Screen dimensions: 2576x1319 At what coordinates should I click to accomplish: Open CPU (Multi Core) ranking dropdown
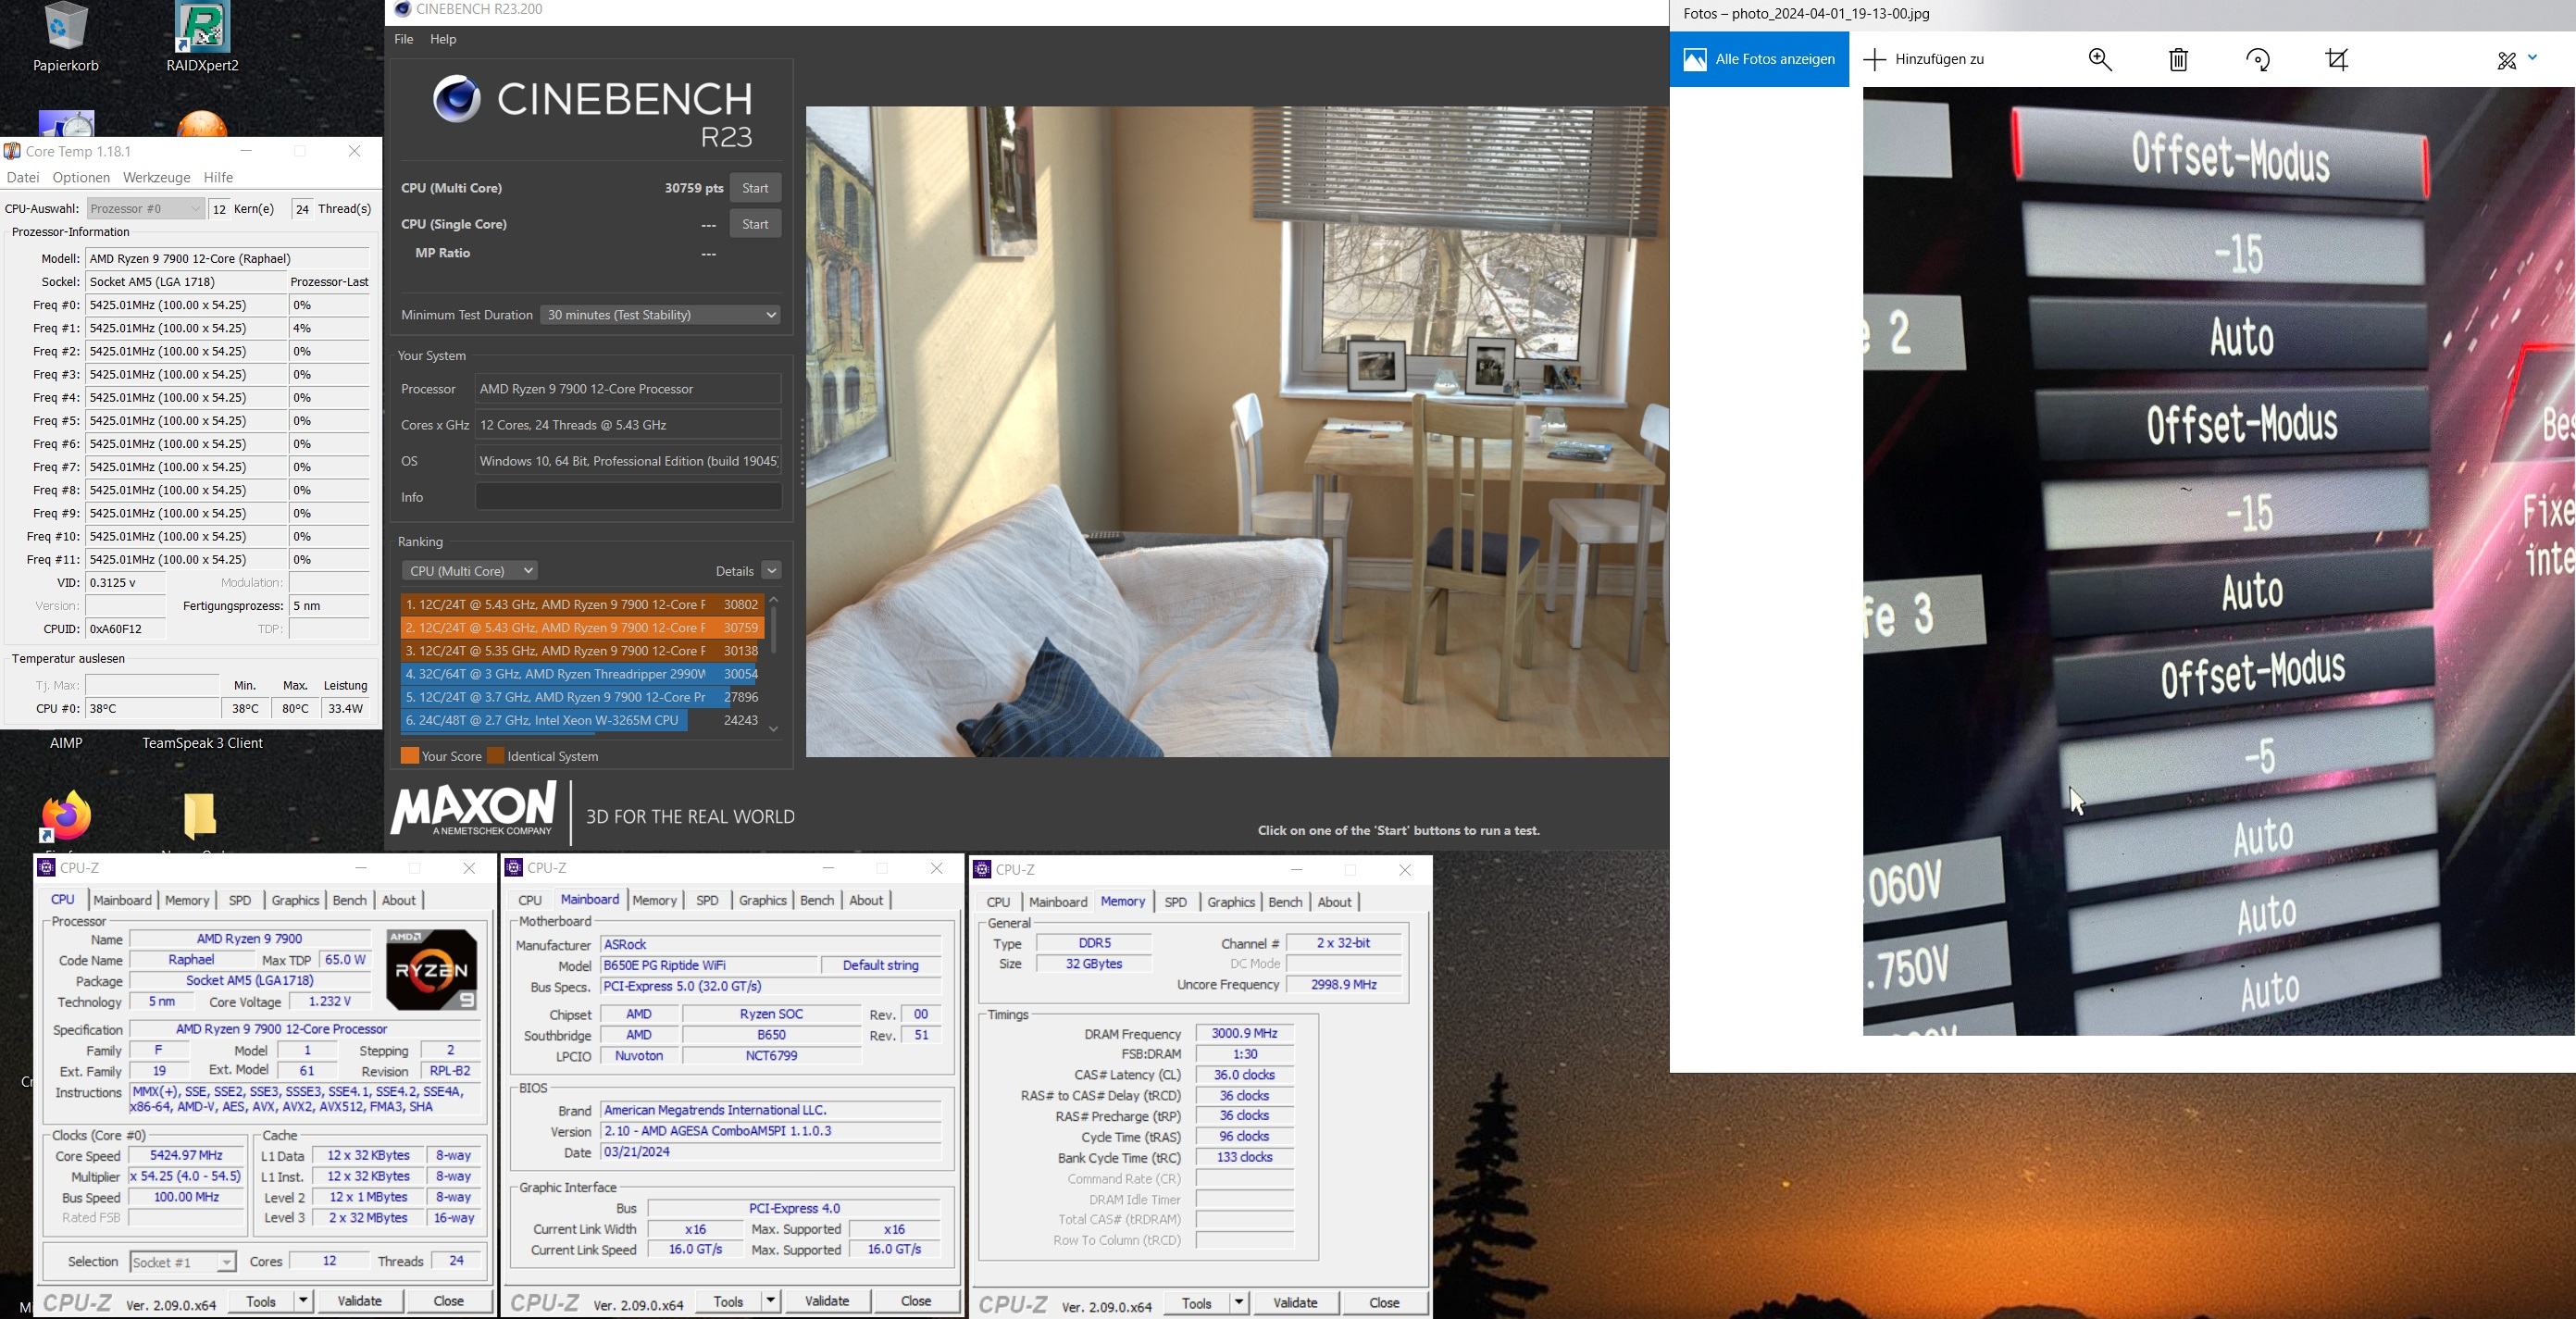click(x=470, y=570)
